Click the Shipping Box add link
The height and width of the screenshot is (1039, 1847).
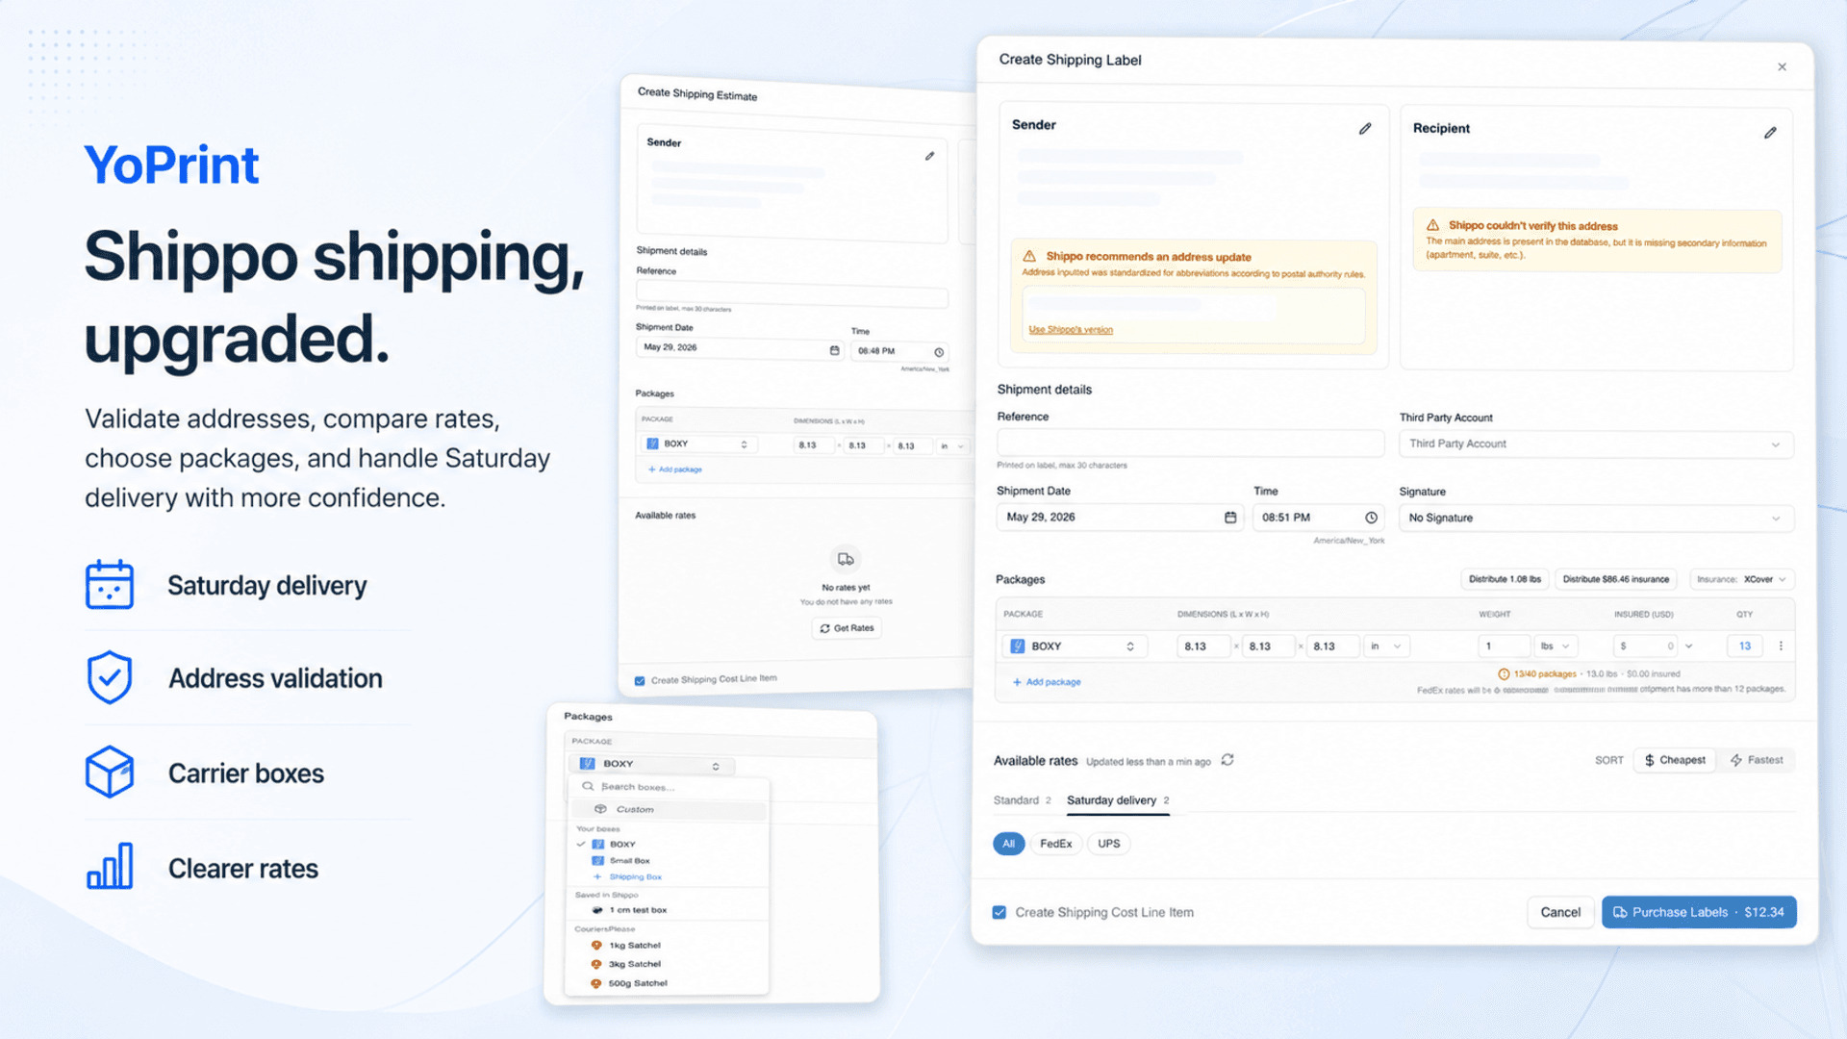[628, 877]
